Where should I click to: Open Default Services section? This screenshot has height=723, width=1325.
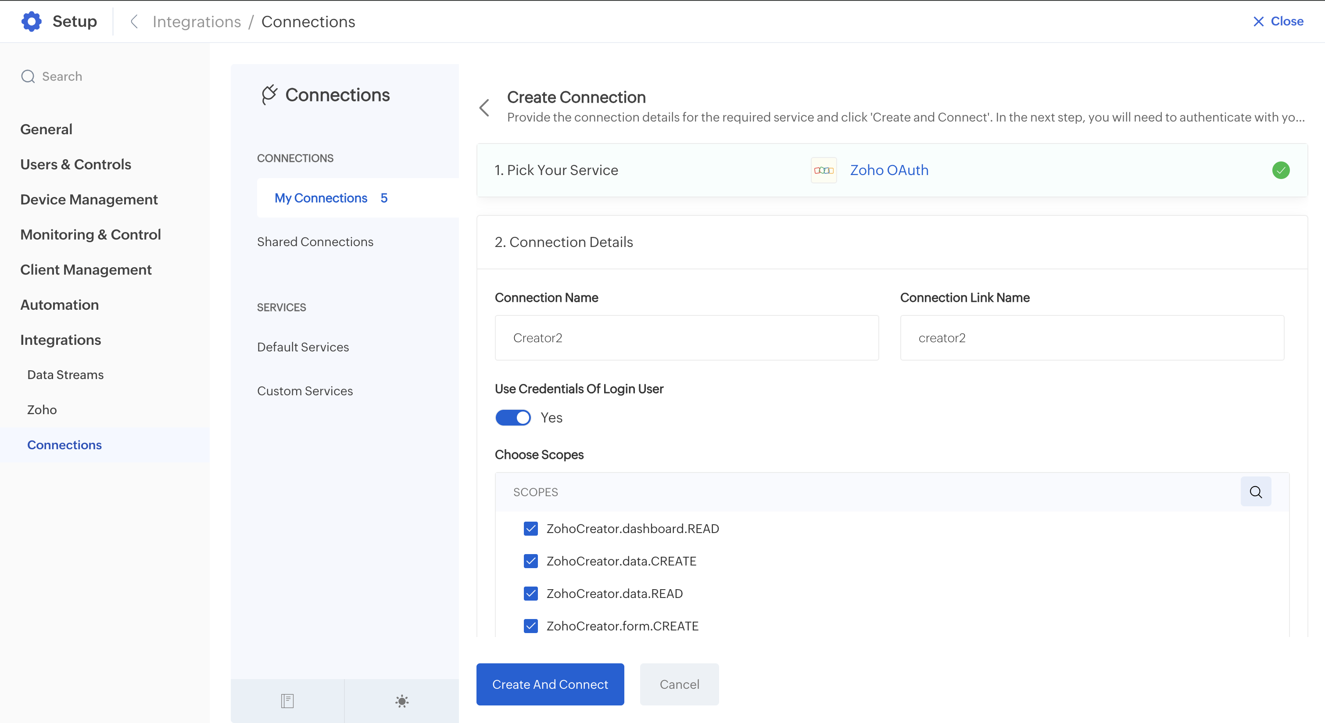pos(302,347)
